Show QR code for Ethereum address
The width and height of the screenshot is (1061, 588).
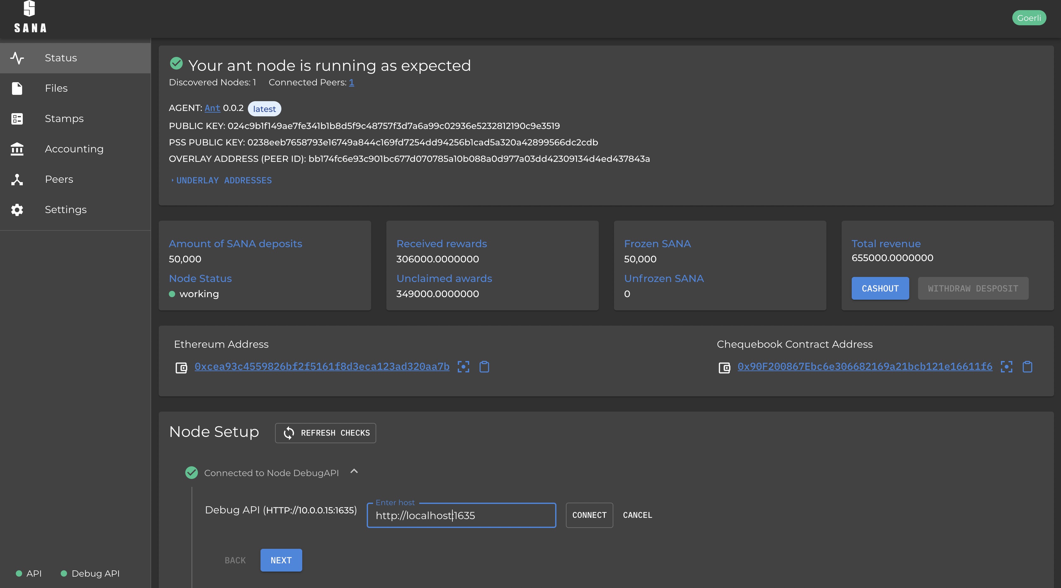pos(463,366)
